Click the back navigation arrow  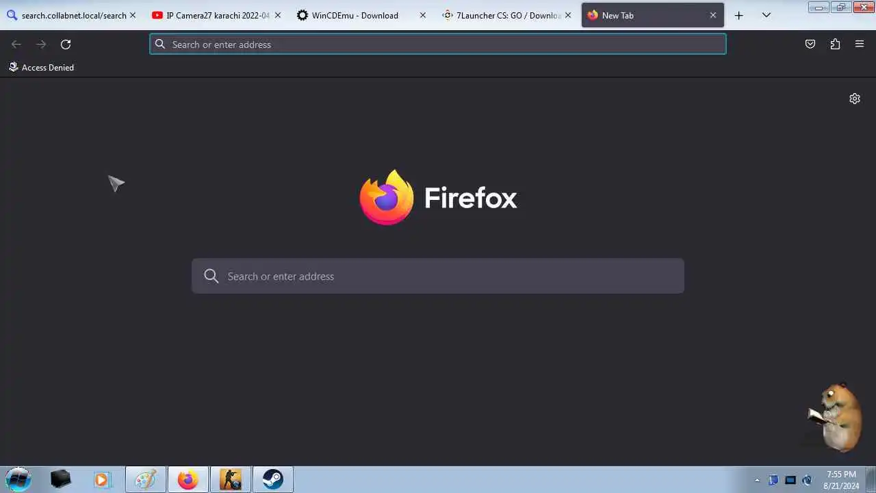click(x=16, y=45)
